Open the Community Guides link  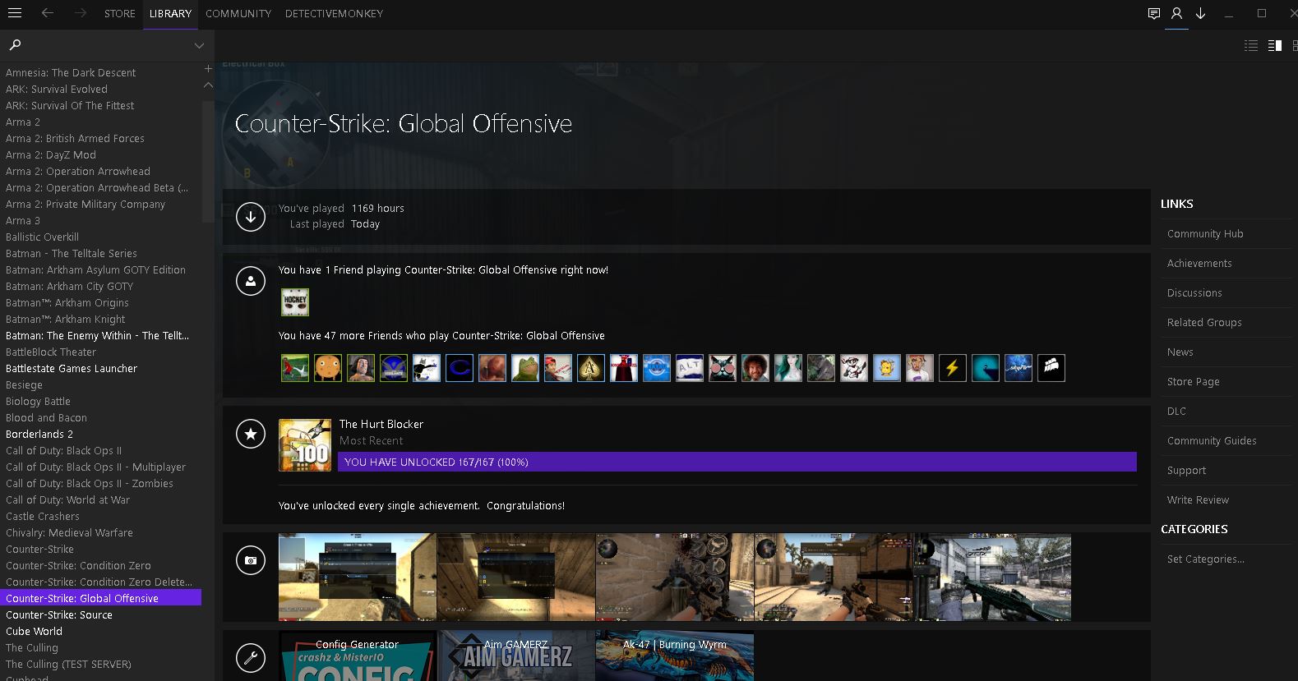[1212, 441]
